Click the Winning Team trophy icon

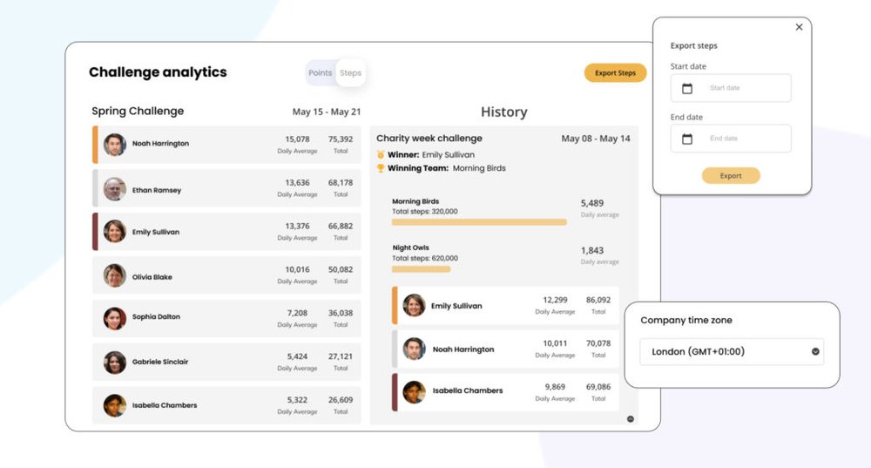[x=381, y=168]
